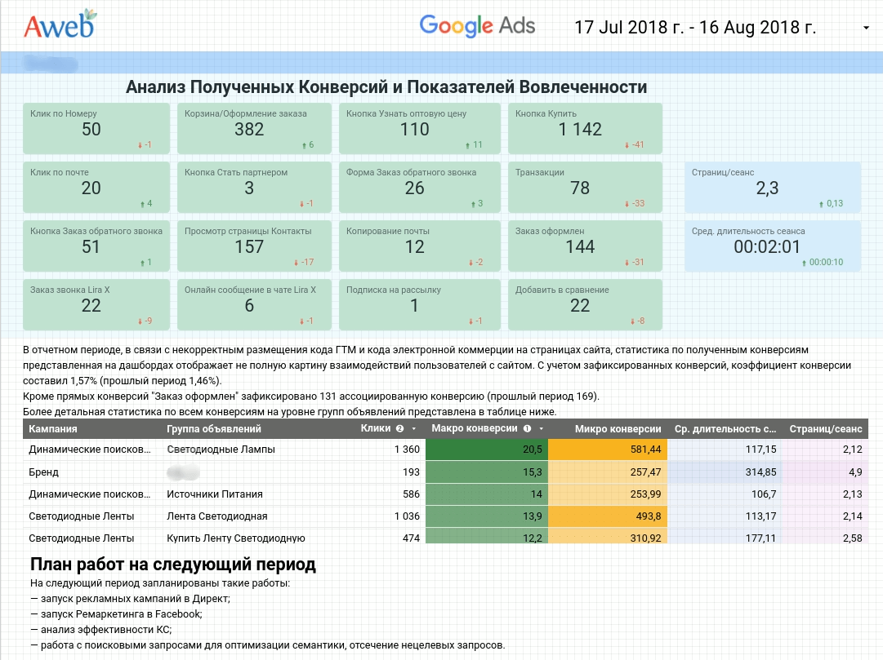Click the Страниц/сеанс table column header
The height and width of the screenshot is (660, 883).
825,428
